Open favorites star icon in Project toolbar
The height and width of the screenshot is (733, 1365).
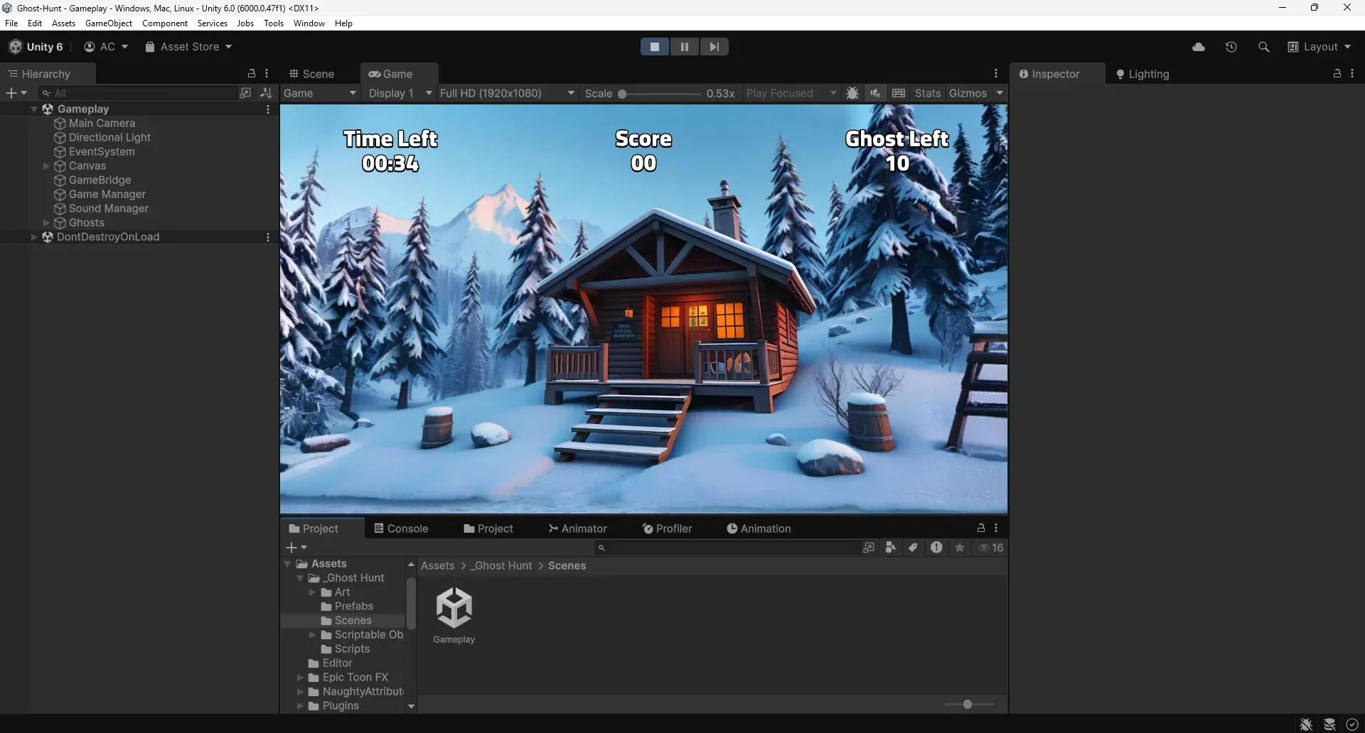960,548
